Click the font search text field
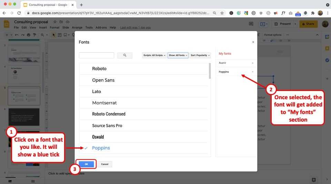Image resolution: width=331 pixels, height=184 pixels. click(97, 55)
